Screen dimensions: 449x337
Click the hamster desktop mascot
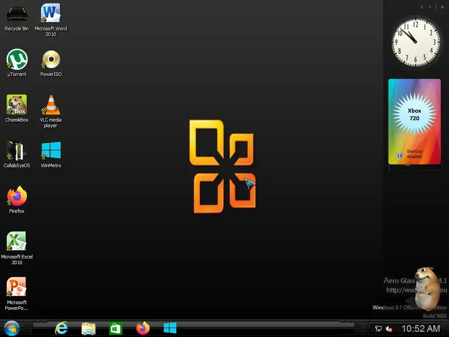[x=427, y=288]
